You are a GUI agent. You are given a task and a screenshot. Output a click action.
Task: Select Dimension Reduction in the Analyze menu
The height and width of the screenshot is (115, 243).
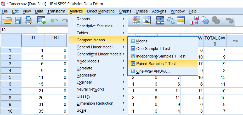click(98, 103)
